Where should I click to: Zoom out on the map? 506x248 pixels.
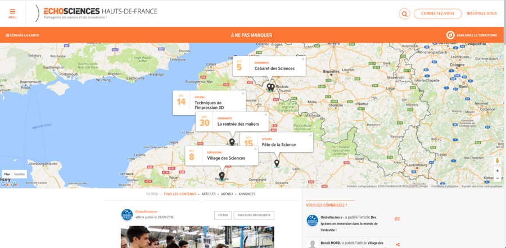tap(497, 178)
